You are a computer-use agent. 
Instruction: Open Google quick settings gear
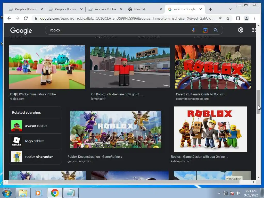241,30
